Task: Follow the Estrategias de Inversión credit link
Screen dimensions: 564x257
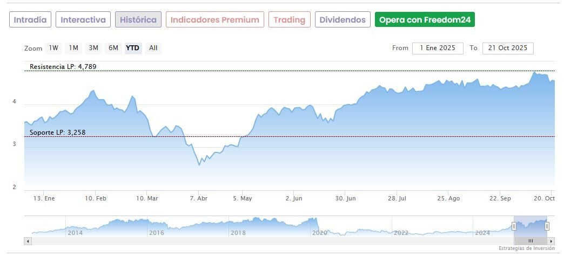Action: 526,248
